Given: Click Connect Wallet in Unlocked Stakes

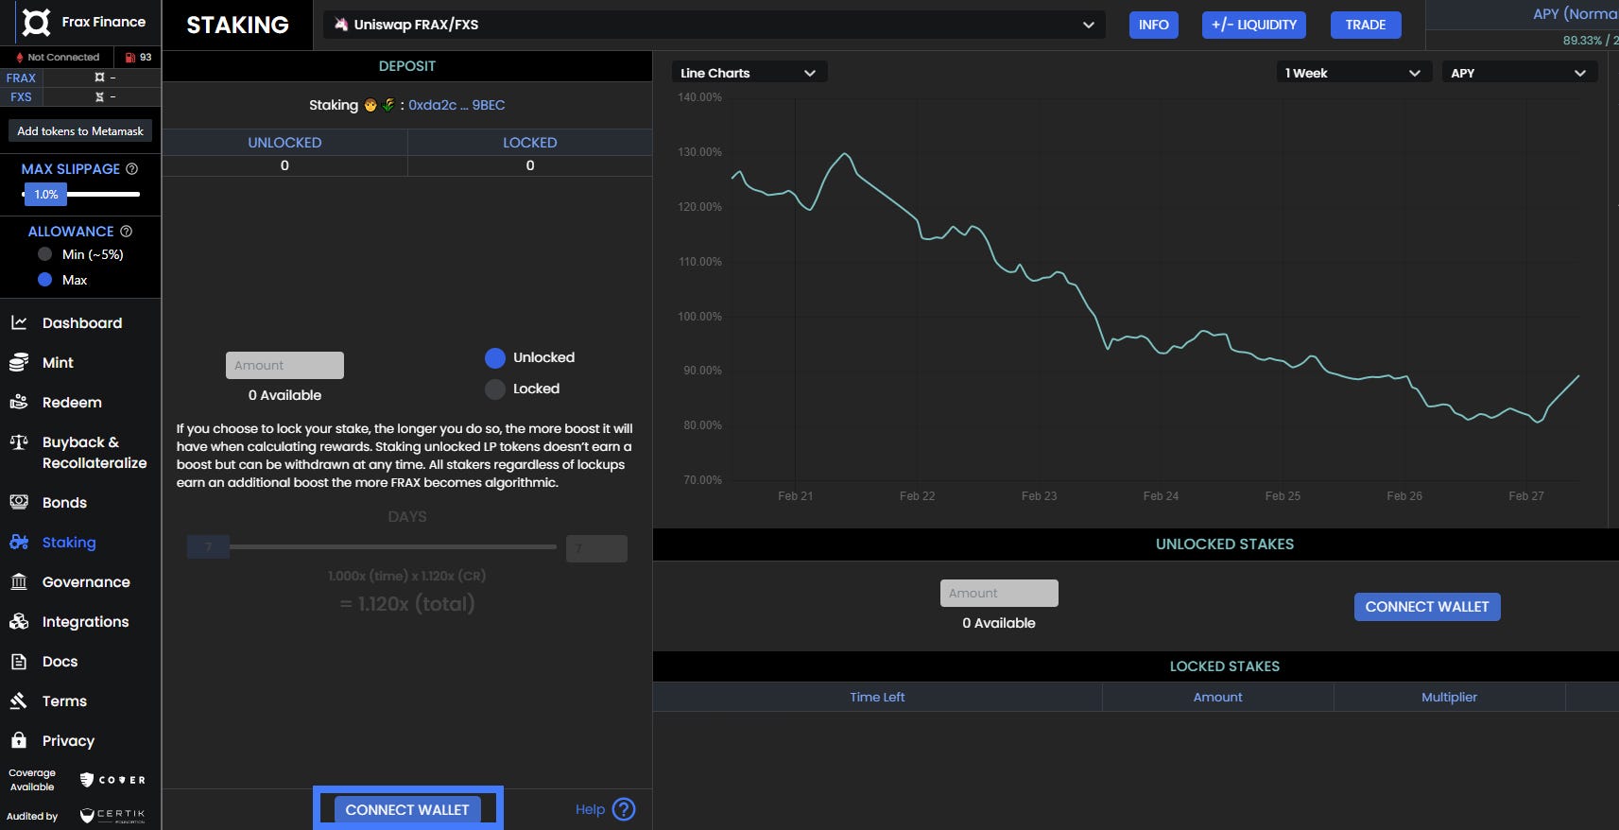Looking at the screenshot, I should [1426, 607].
